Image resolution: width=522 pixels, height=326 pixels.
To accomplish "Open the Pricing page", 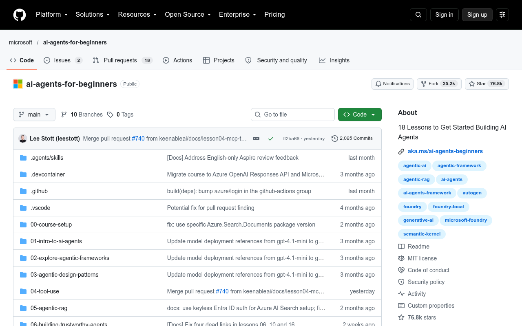I will click(x=274, y=15).
